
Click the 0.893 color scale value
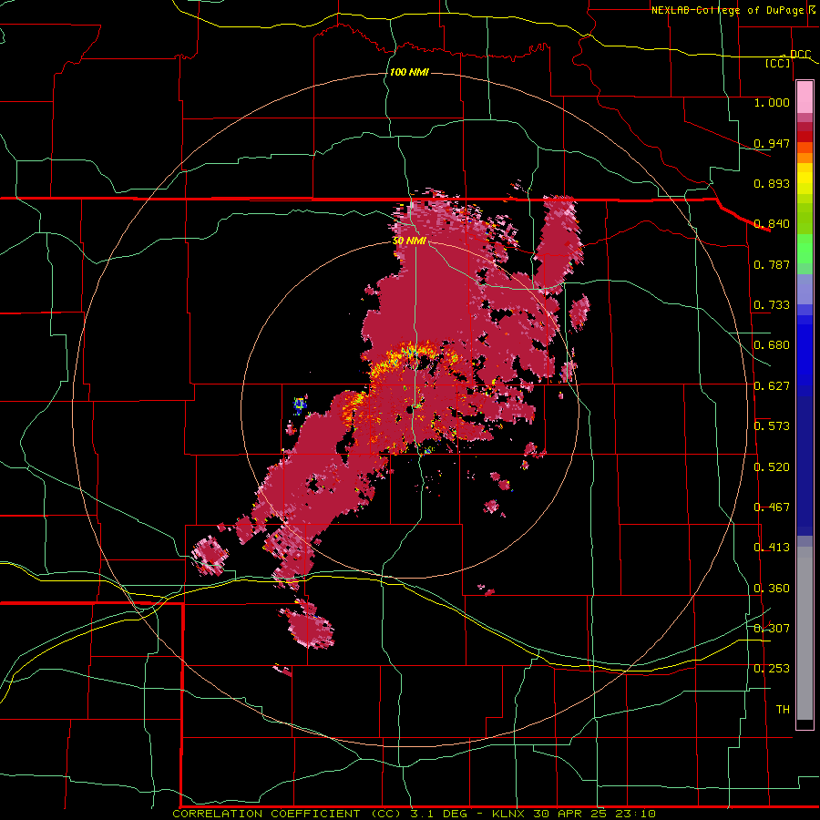click(772, 183)
